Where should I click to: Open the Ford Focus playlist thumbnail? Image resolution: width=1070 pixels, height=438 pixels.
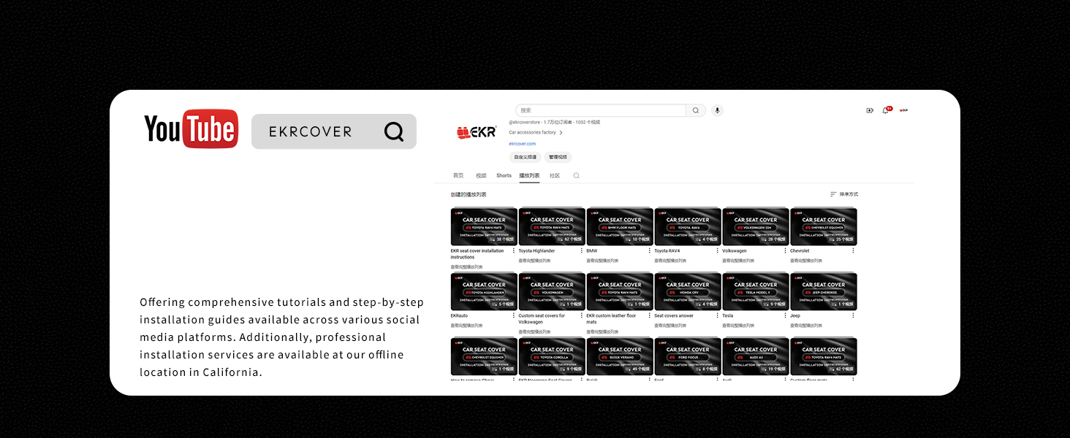[688, 356]
